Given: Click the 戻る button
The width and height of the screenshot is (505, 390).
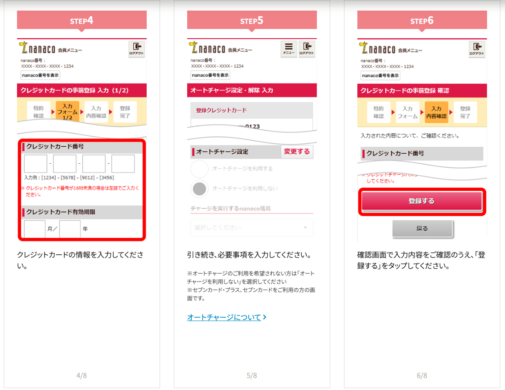Looking at the screenshot, I should coord(422,229).
